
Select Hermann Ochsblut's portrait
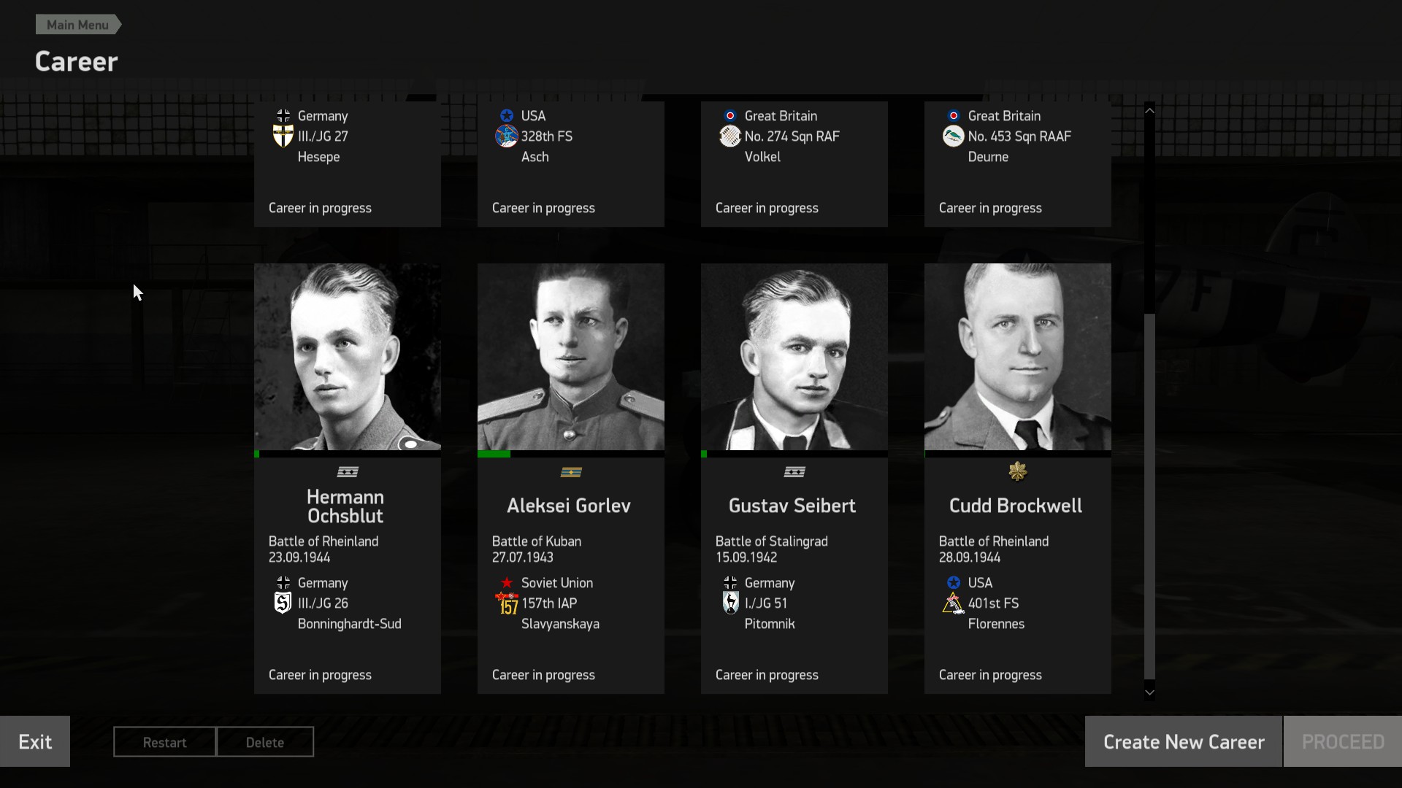pyautogui.click(x=348, y=357)
